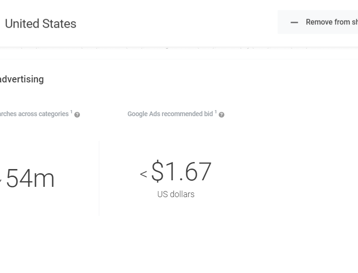Image resolution: width=358 pixels, height=273 pixels.
Task: Click the 54m searches value
Action: [x=30, y=178]
